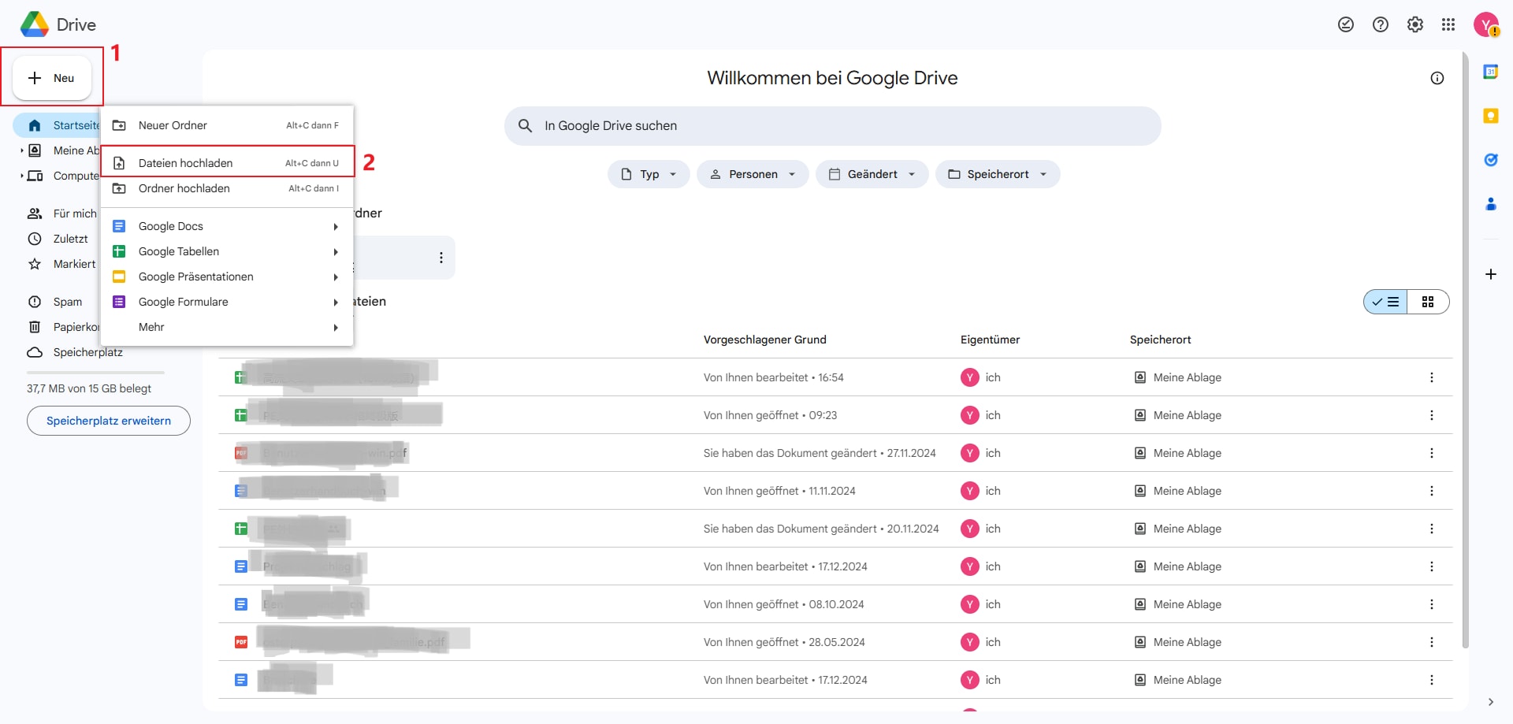Focus the In Google Drive suchen field
This screenshot has width=1513, height=724.
[x=832, y=126]
